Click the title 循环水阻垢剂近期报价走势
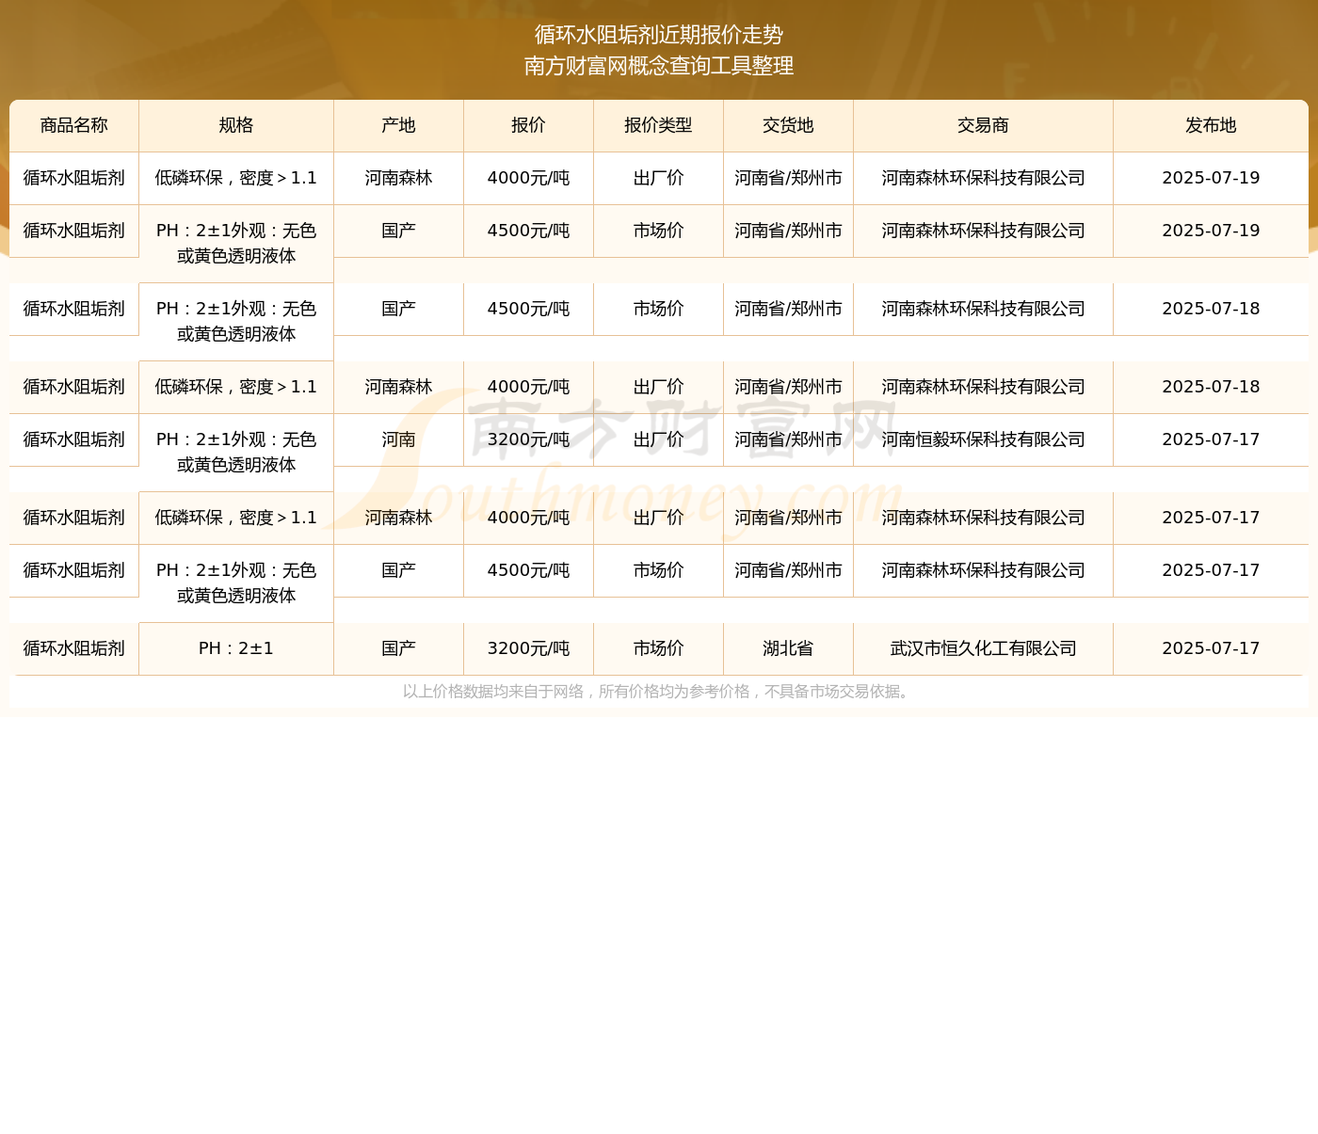This screenshot has height=1134, width=1318. [659, 35]
